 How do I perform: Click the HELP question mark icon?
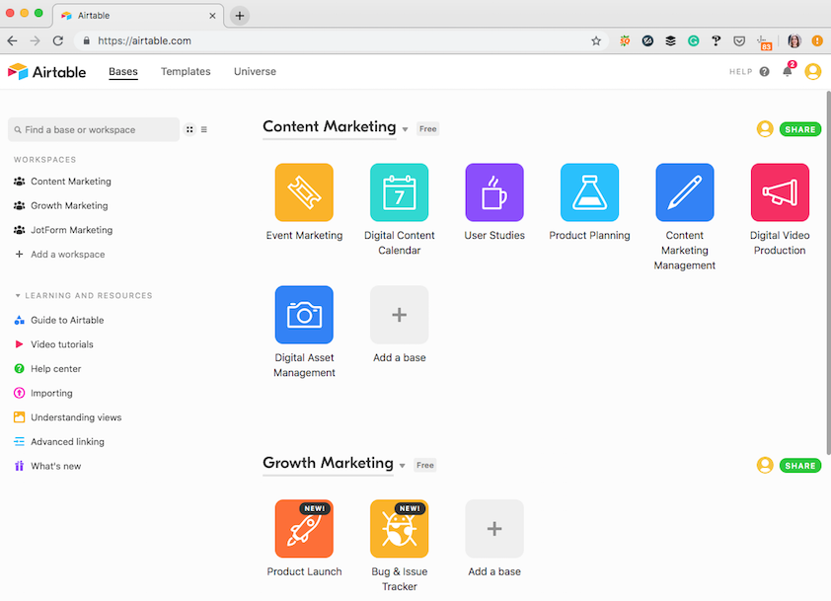click(x=764, y=71)
